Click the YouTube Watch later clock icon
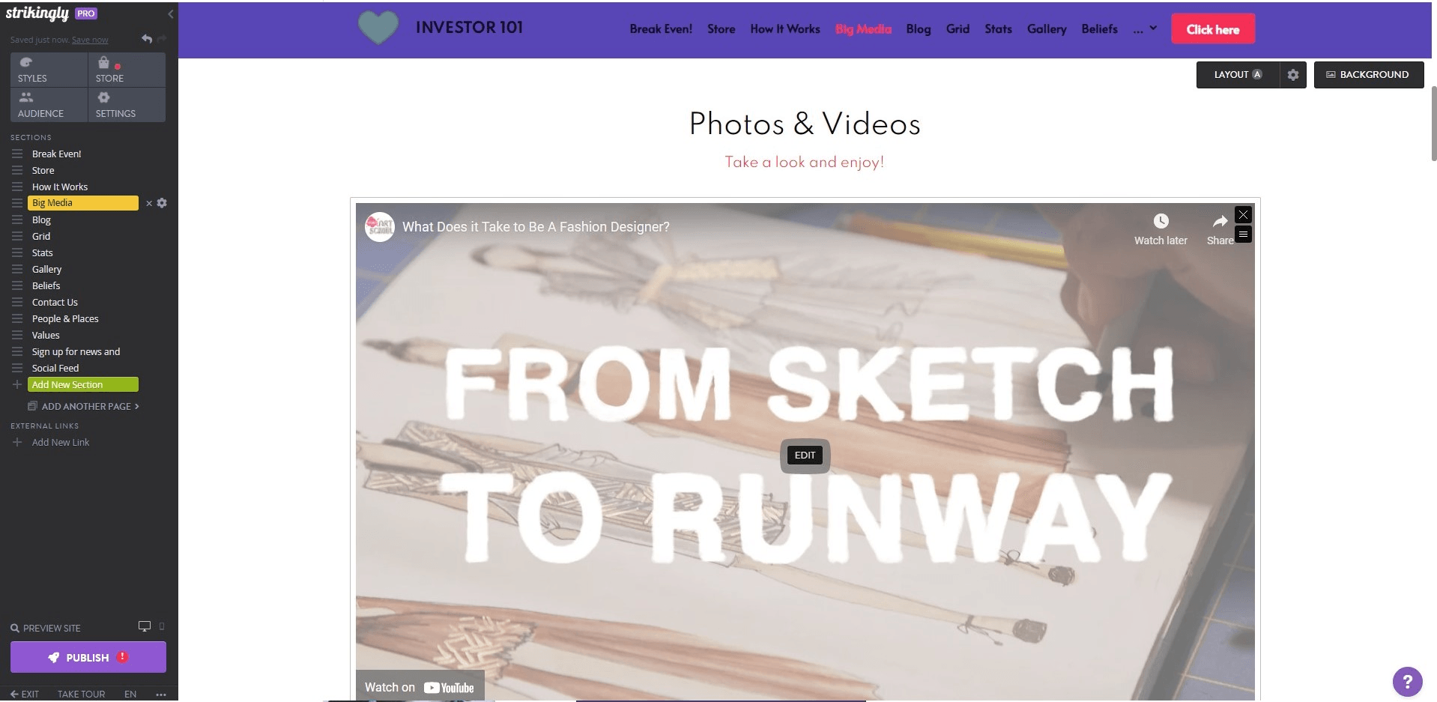 tap(1161, 221)
